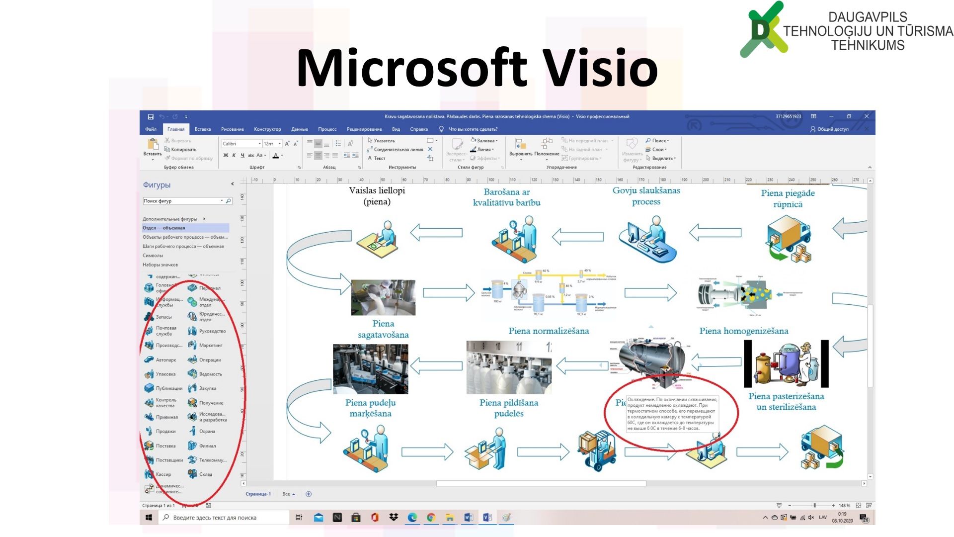This screenshot has height=537, width=954.
Task: Open the Страница-1 page tab
Action: (x=258, y=494)
